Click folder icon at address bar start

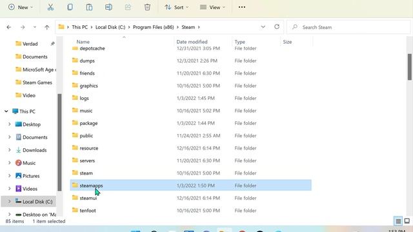(61, 27)
